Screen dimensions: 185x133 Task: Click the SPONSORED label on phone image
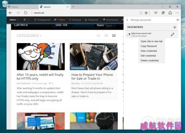78,68
